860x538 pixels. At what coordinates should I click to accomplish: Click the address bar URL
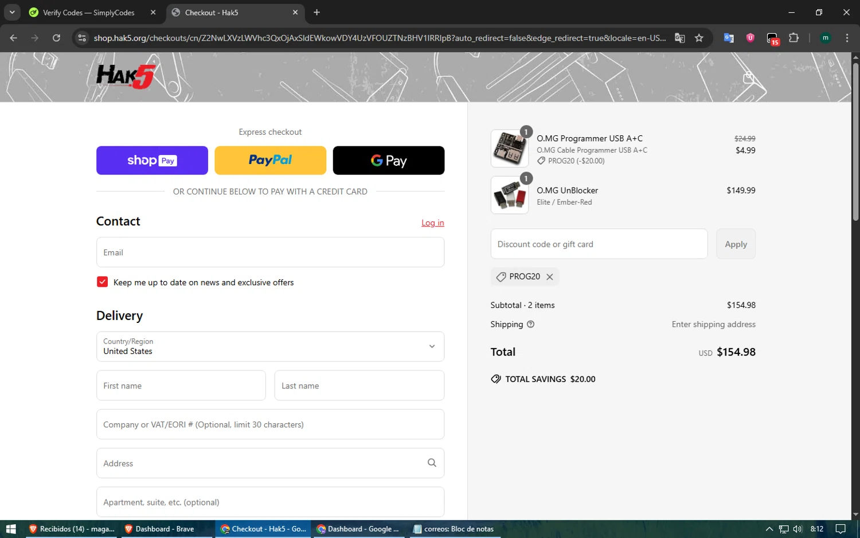coord(380,38)
